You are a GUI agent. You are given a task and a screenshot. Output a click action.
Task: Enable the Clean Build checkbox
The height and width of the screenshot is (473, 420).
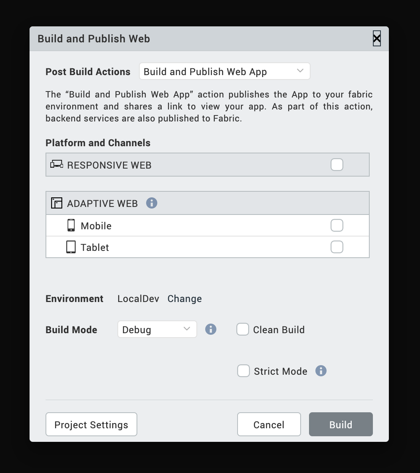(243, 330)
